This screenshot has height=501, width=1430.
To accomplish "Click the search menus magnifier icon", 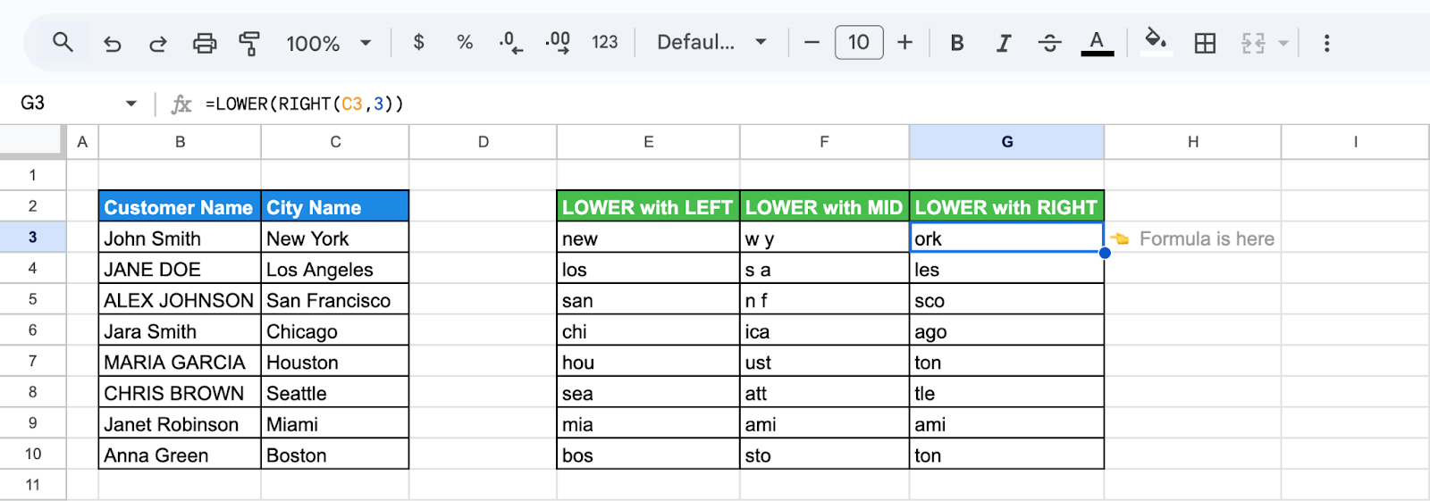I will pos(62,42).
